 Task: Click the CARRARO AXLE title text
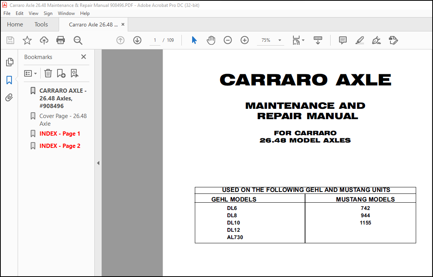305,80
